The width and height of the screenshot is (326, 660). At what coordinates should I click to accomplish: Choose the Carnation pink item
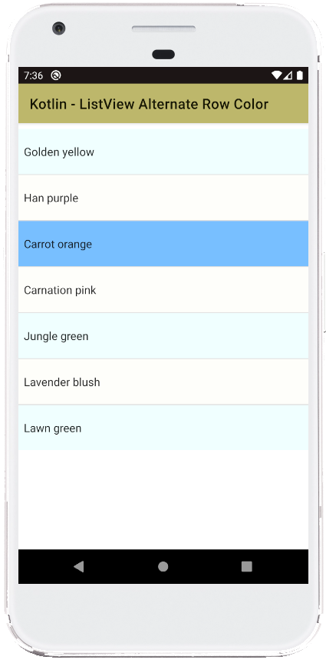tap(163, 289)
